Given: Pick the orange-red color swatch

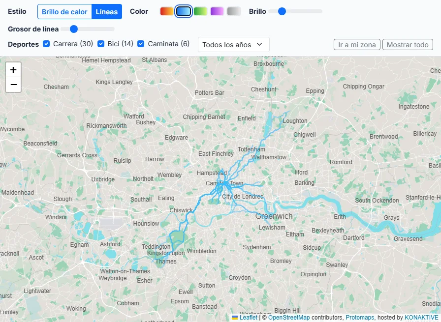Looking at the screenshot, I should [x=167, y=11].
